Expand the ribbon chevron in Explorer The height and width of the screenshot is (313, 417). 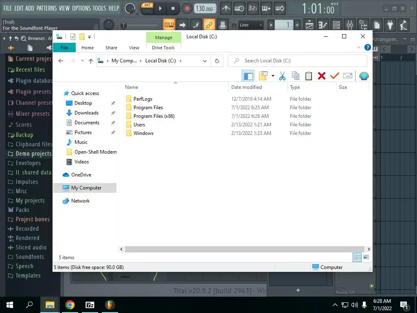pyautogui.click(x=358, y=47)
